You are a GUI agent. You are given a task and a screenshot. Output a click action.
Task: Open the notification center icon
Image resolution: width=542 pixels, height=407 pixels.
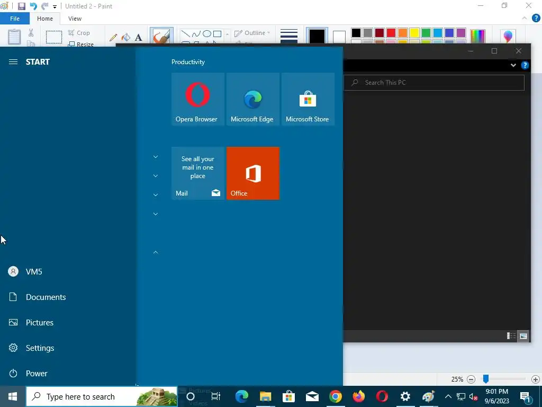click(525, 396)
